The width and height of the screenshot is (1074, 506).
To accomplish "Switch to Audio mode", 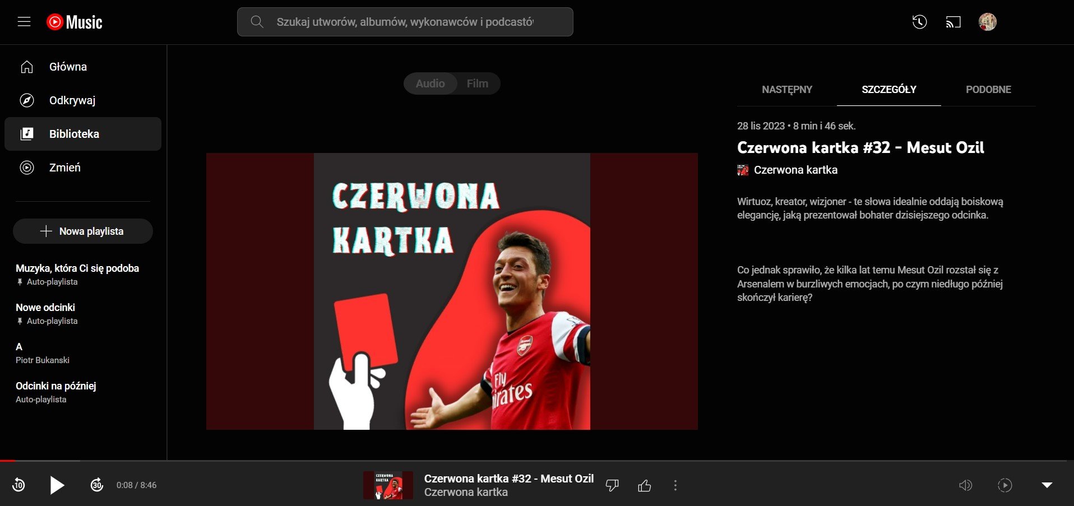I will 430,83.
